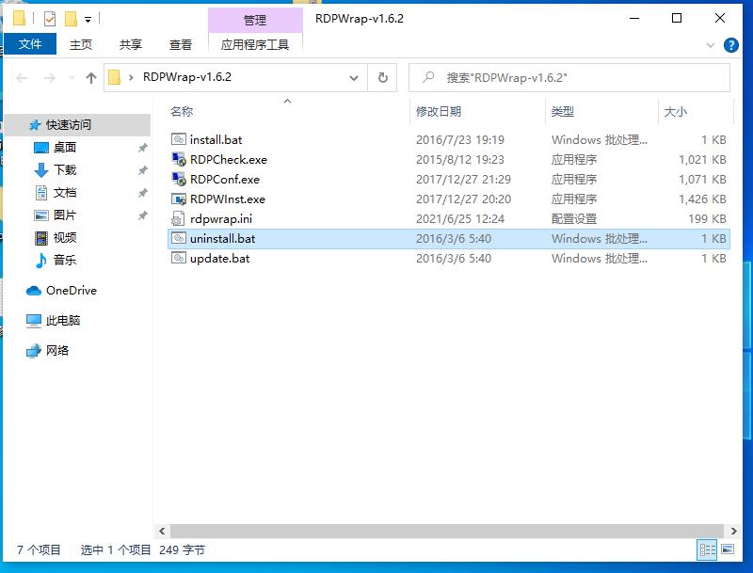Click the 1,426 KB size cell
Image resolution: width=753 pixels, height=573 pixels.
point(702,199)
